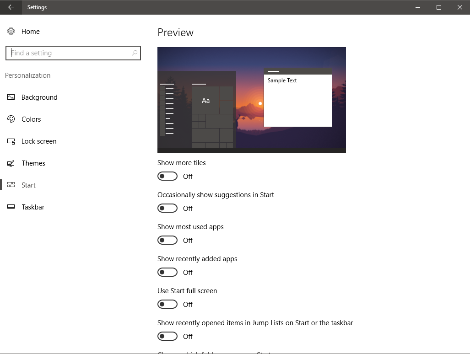Screen dimensions: 470x354
Task: Select the Colors palette icon in sidebar
Action: (11, 119)
